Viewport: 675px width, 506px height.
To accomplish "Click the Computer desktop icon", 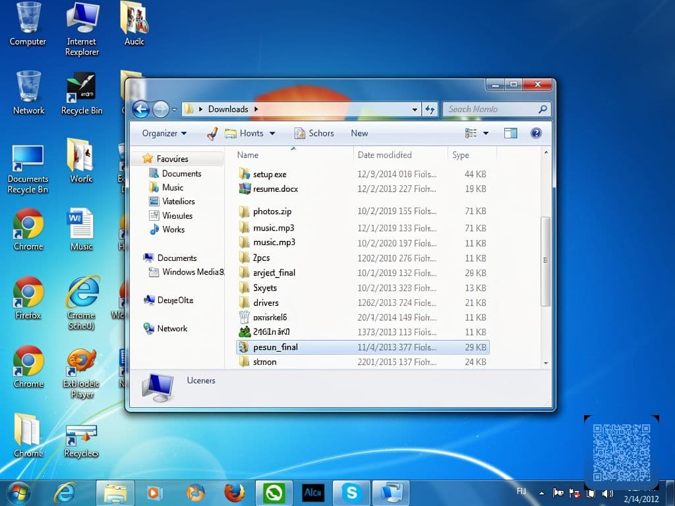I will point(28,24).
